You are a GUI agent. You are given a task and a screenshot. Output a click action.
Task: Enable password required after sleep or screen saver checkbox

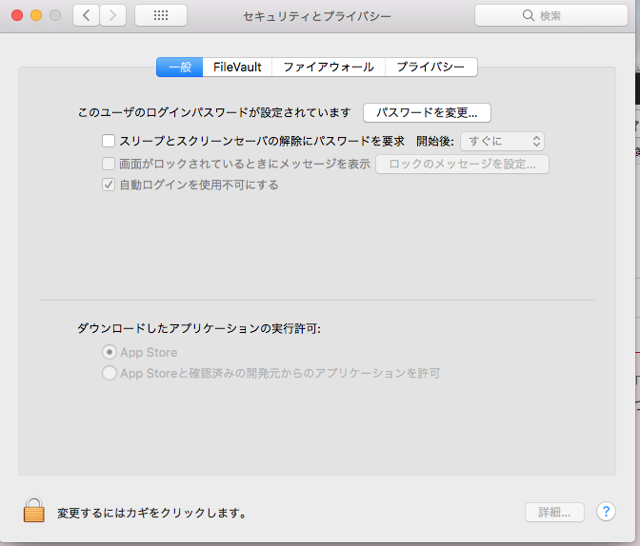[109, 141]
